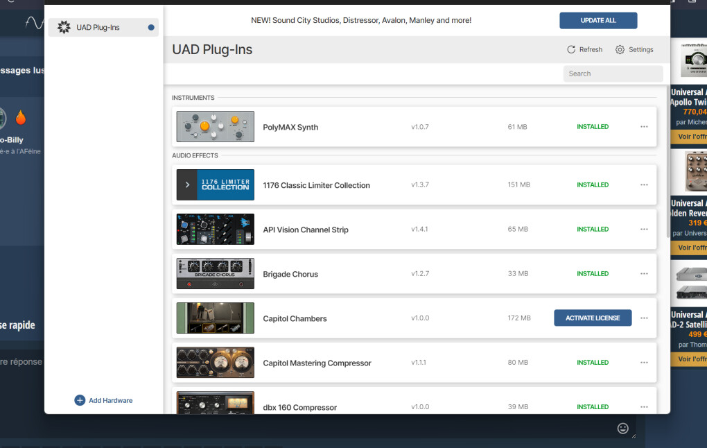
Task: Click the INSTALLED status for PolyMAX Synth
Action: click(593, 127)
